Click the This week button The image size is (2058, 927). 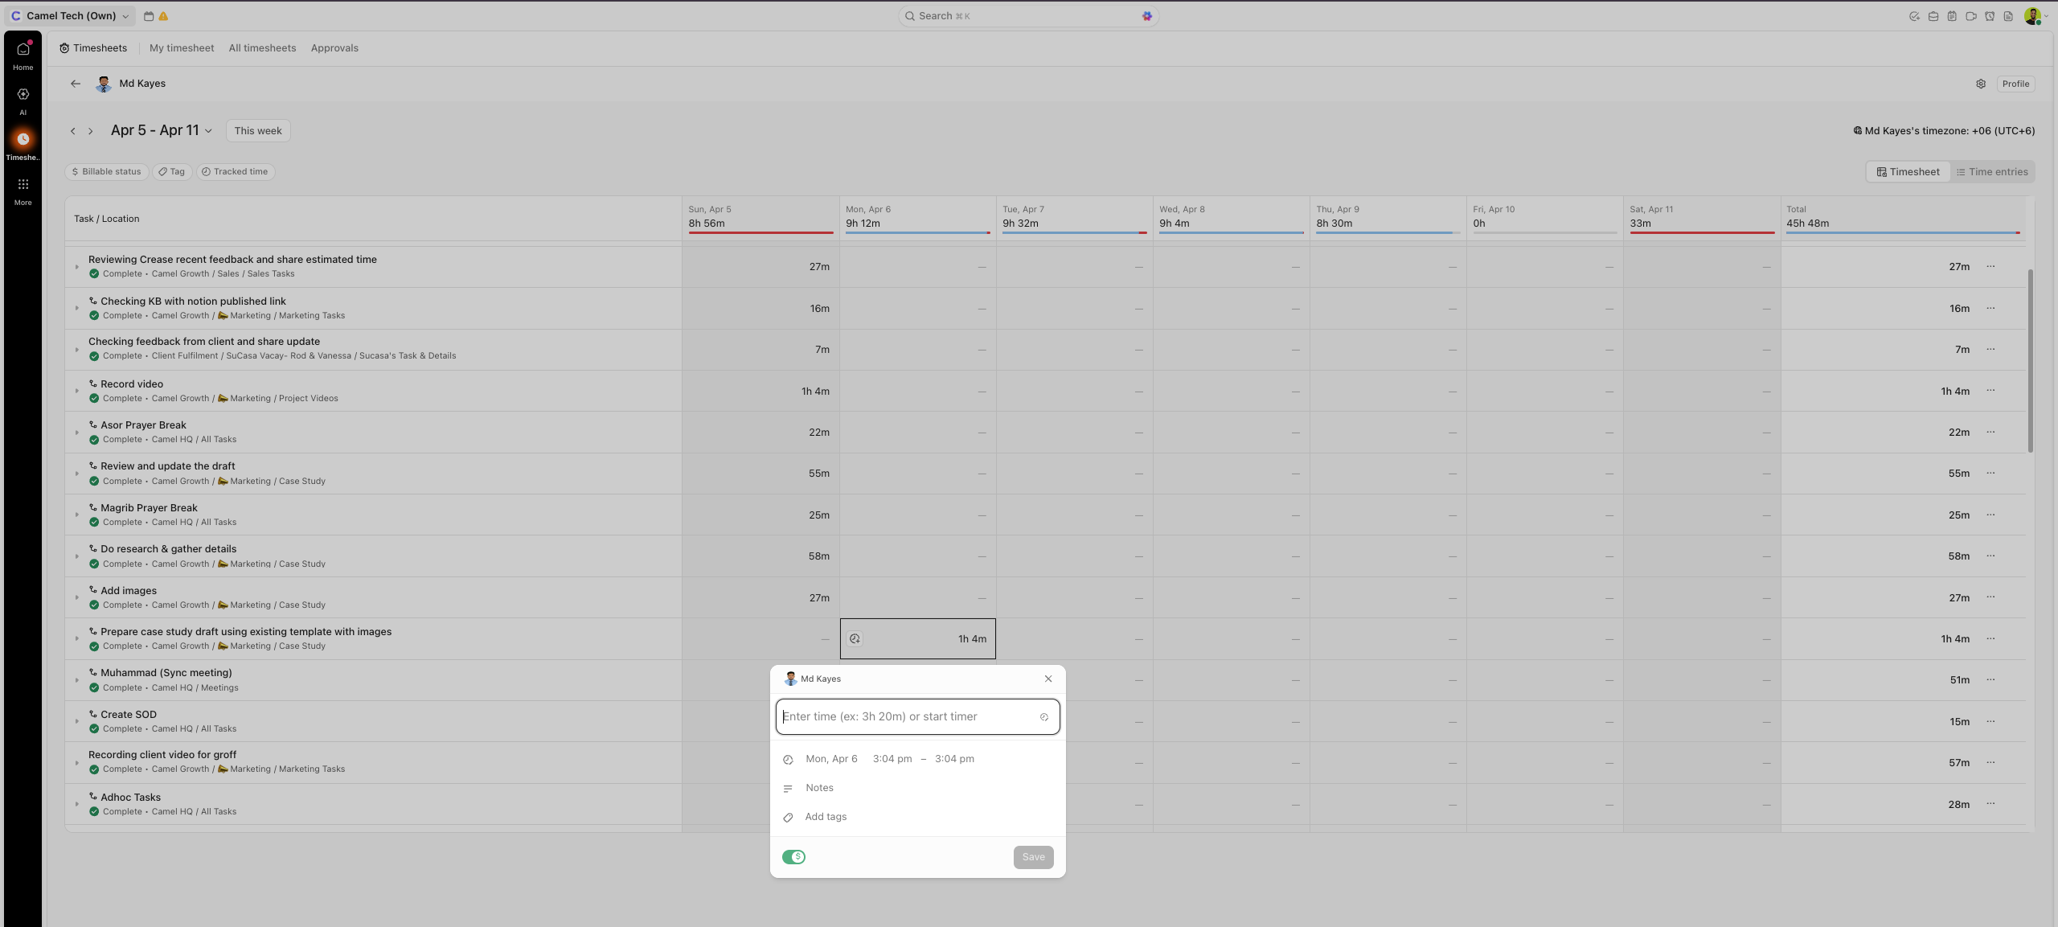258,131
